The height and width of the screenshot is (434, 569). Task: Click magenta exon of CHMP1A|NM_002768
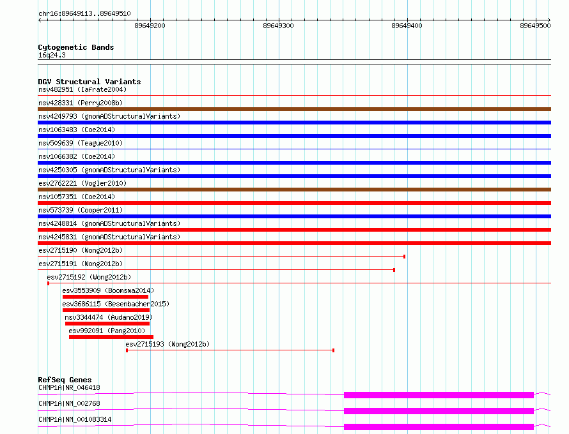pyautogui.click(x=439, y=411)
